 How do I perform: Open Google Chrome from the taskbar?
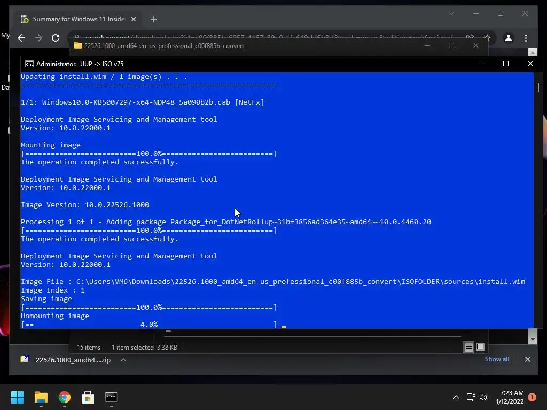coord(65,397)
